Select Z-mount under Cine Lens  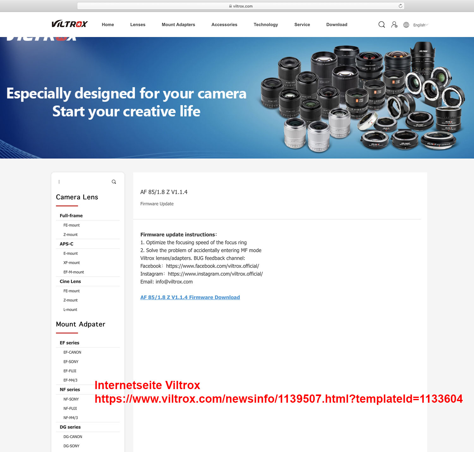(x=70, y=300)
